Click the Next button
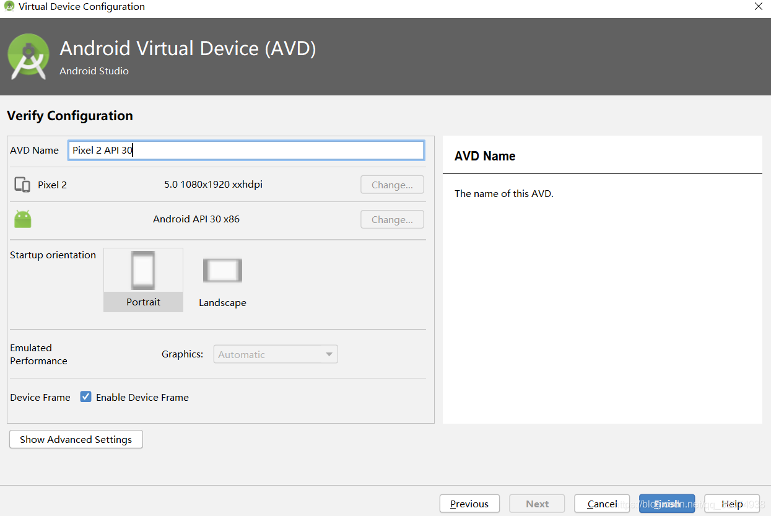 click(x=537, y=504)
